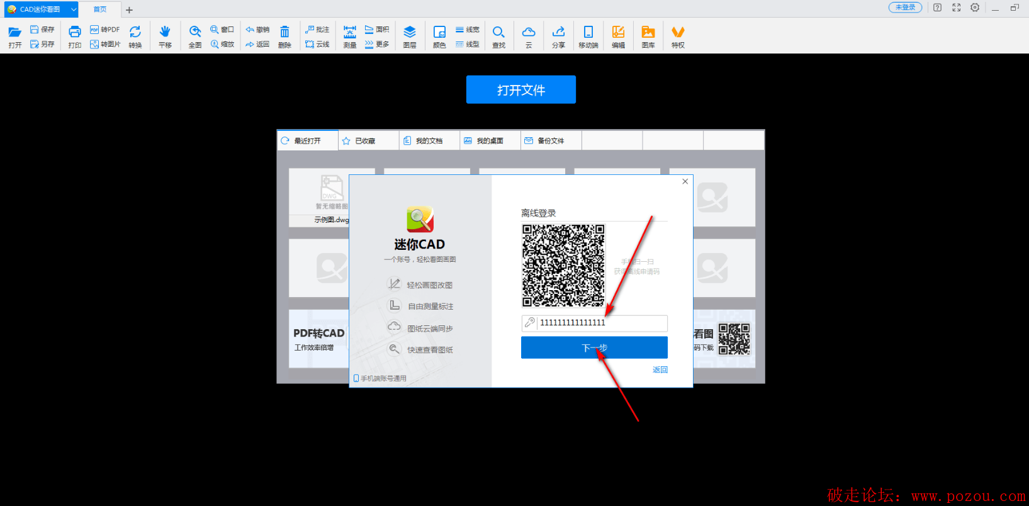Click the orange 编辑 (Edit) icon
1029x506 pixels.
pos(618,37)
